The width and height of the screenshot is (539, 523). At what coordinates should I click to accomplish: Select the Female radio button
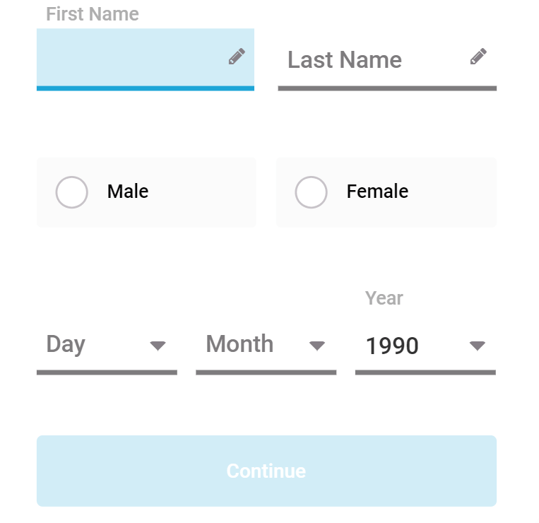point(311,192)
